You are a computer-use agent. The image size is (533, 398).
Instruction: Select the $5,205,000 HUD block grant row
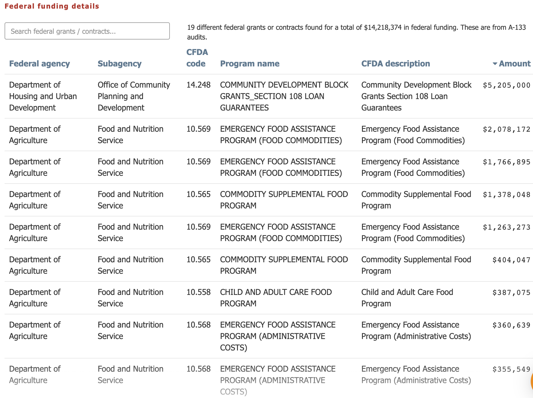266,96
